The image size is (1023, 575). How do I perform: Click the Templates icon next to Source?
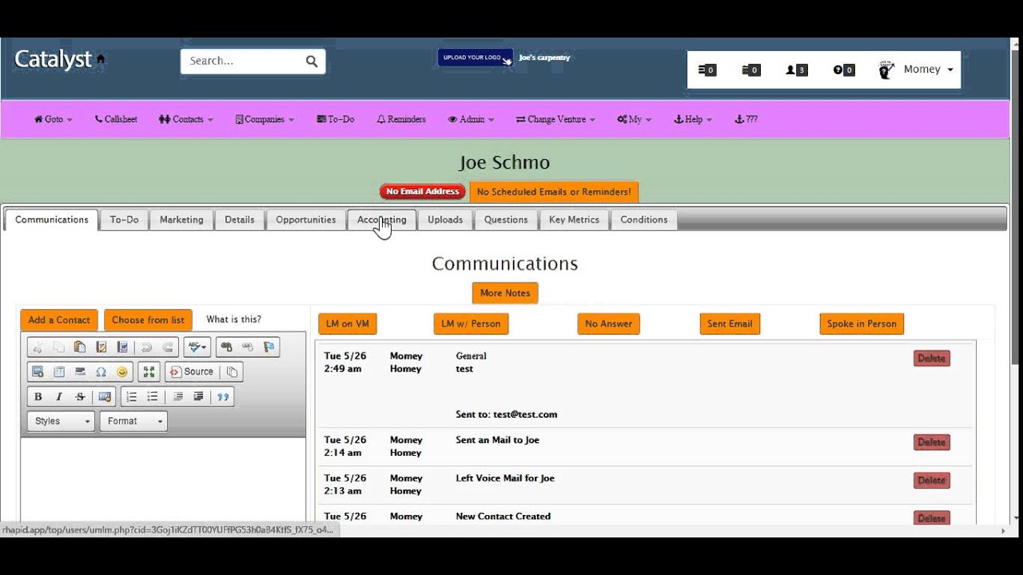(x=232, y=372)
